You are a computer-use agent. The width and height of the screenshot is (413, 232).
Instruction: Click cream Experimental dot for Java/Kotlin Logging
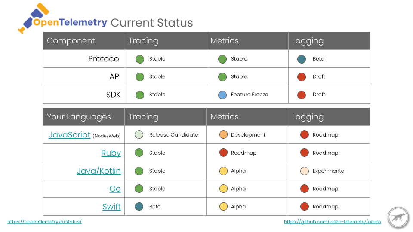coord(305,171)
